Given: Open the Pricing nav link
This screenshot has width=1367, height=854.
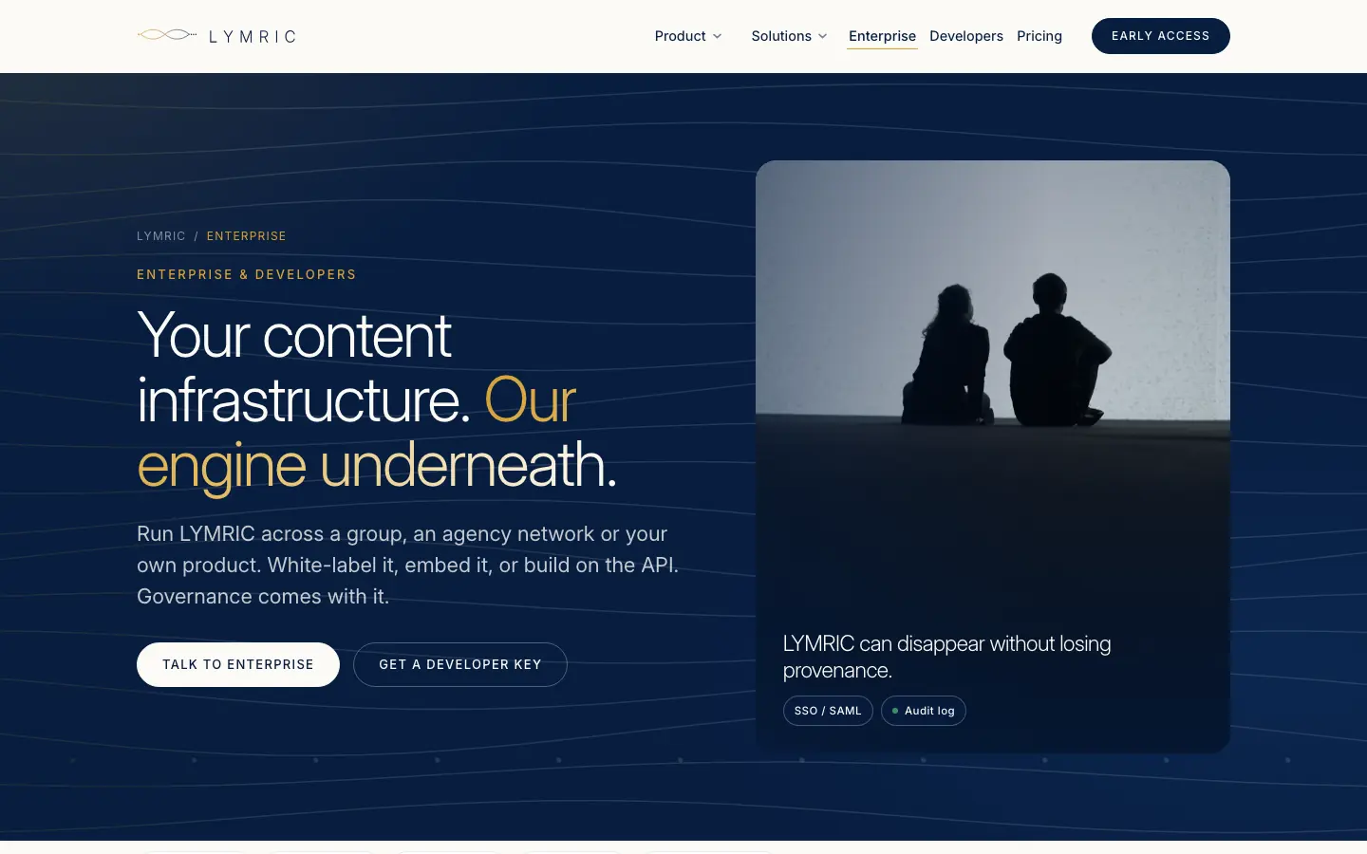Looking at the screenshot, I should 1039,36.
